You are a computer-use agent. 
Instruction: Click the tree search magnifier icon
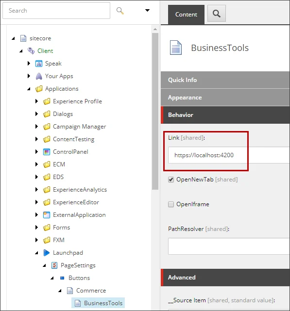[x=120, y=11]
